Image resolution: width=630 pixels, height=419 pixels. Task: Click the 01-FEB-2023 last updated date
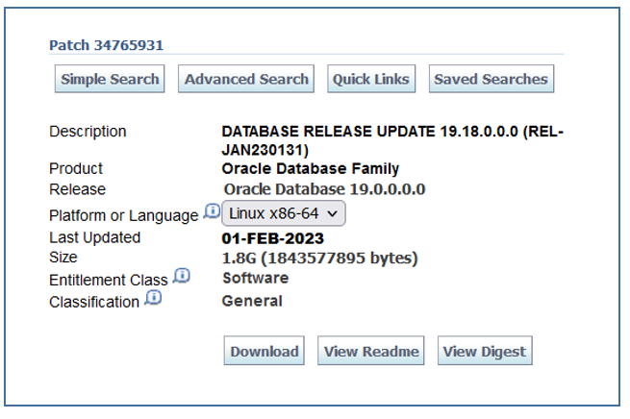coord(273,238)
